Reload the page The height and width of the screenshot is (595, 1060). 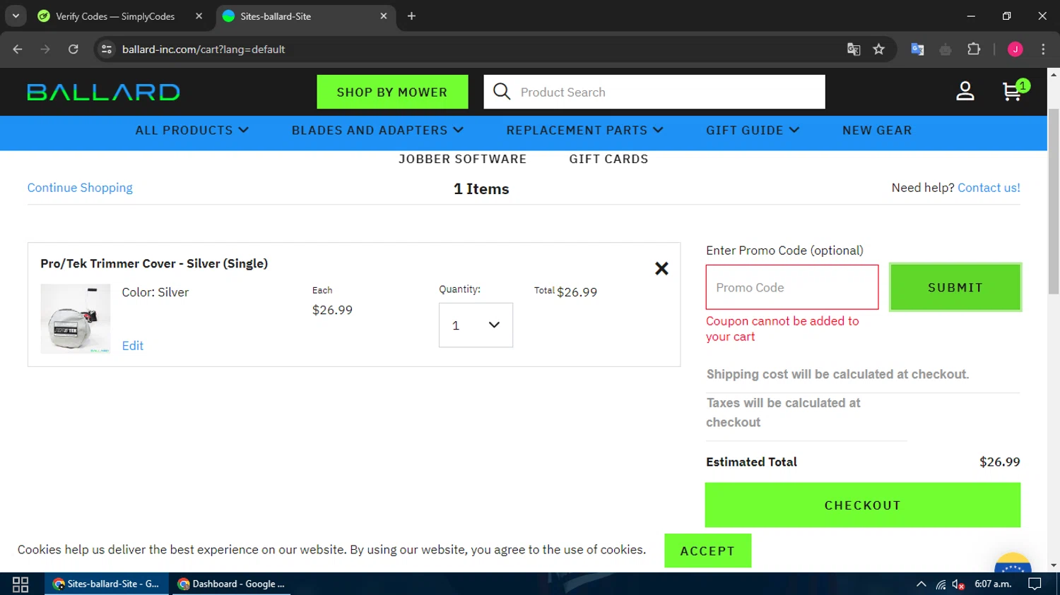pos(73,49)
